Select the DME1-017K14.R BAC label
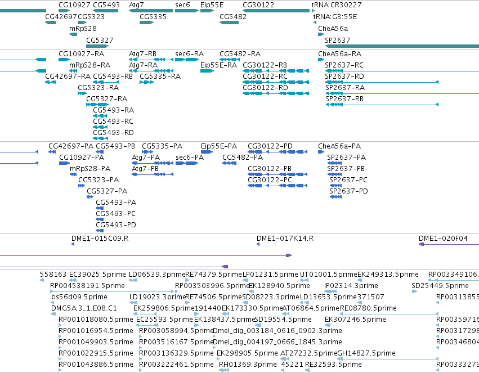 click(x=285, y=239)
